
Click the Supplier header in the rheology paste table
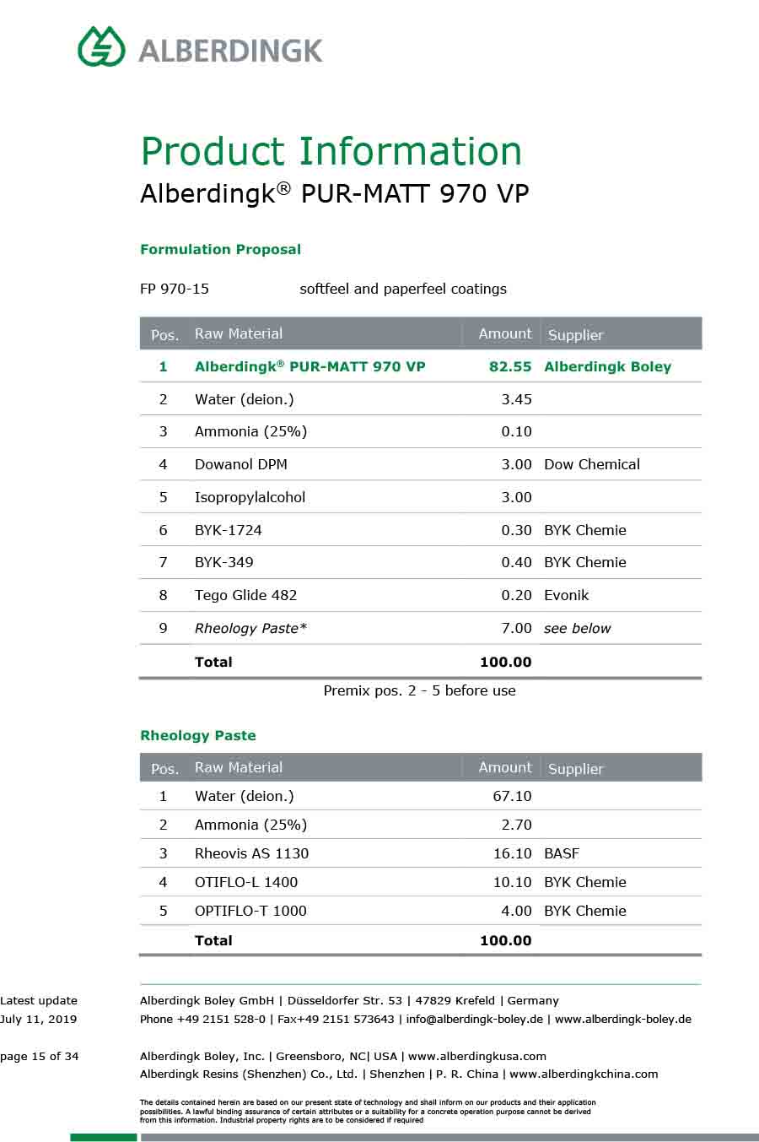(x=575, y=768)
